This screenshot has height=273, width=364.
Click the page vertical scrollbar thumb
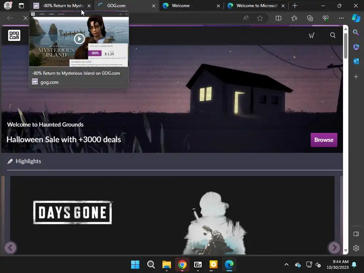click(346, 46)
